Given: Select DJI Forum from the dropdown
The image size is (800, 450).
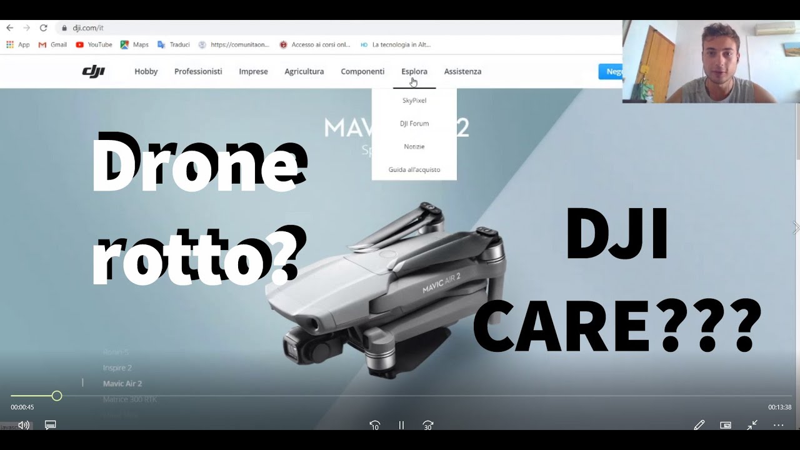Looking at the screenshot, I should tap(414, 123).
